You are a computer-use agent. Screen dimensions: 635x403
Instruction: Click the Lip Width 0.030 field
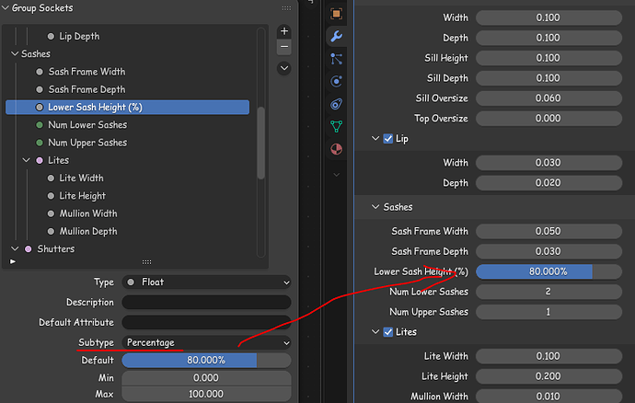tap(548, 163)
